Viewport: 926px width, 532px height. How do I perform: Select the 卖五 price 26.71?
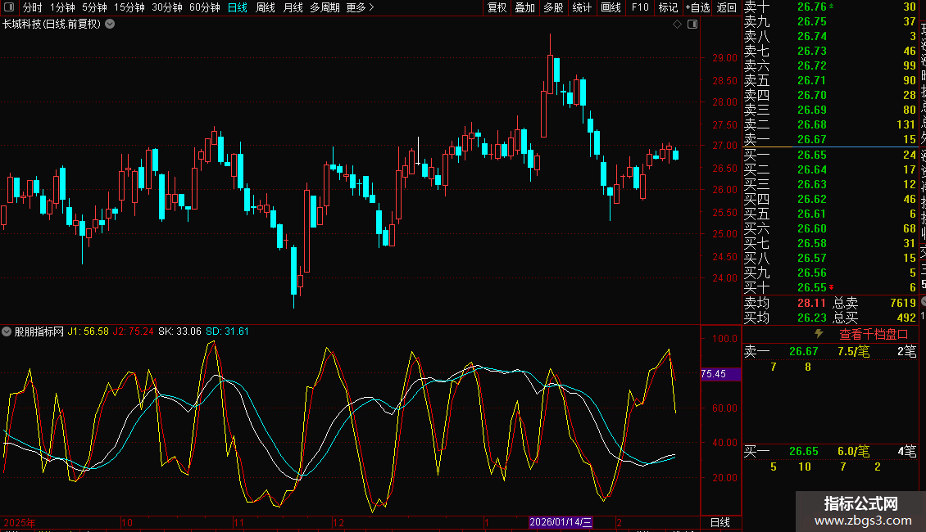click(812, 80)
